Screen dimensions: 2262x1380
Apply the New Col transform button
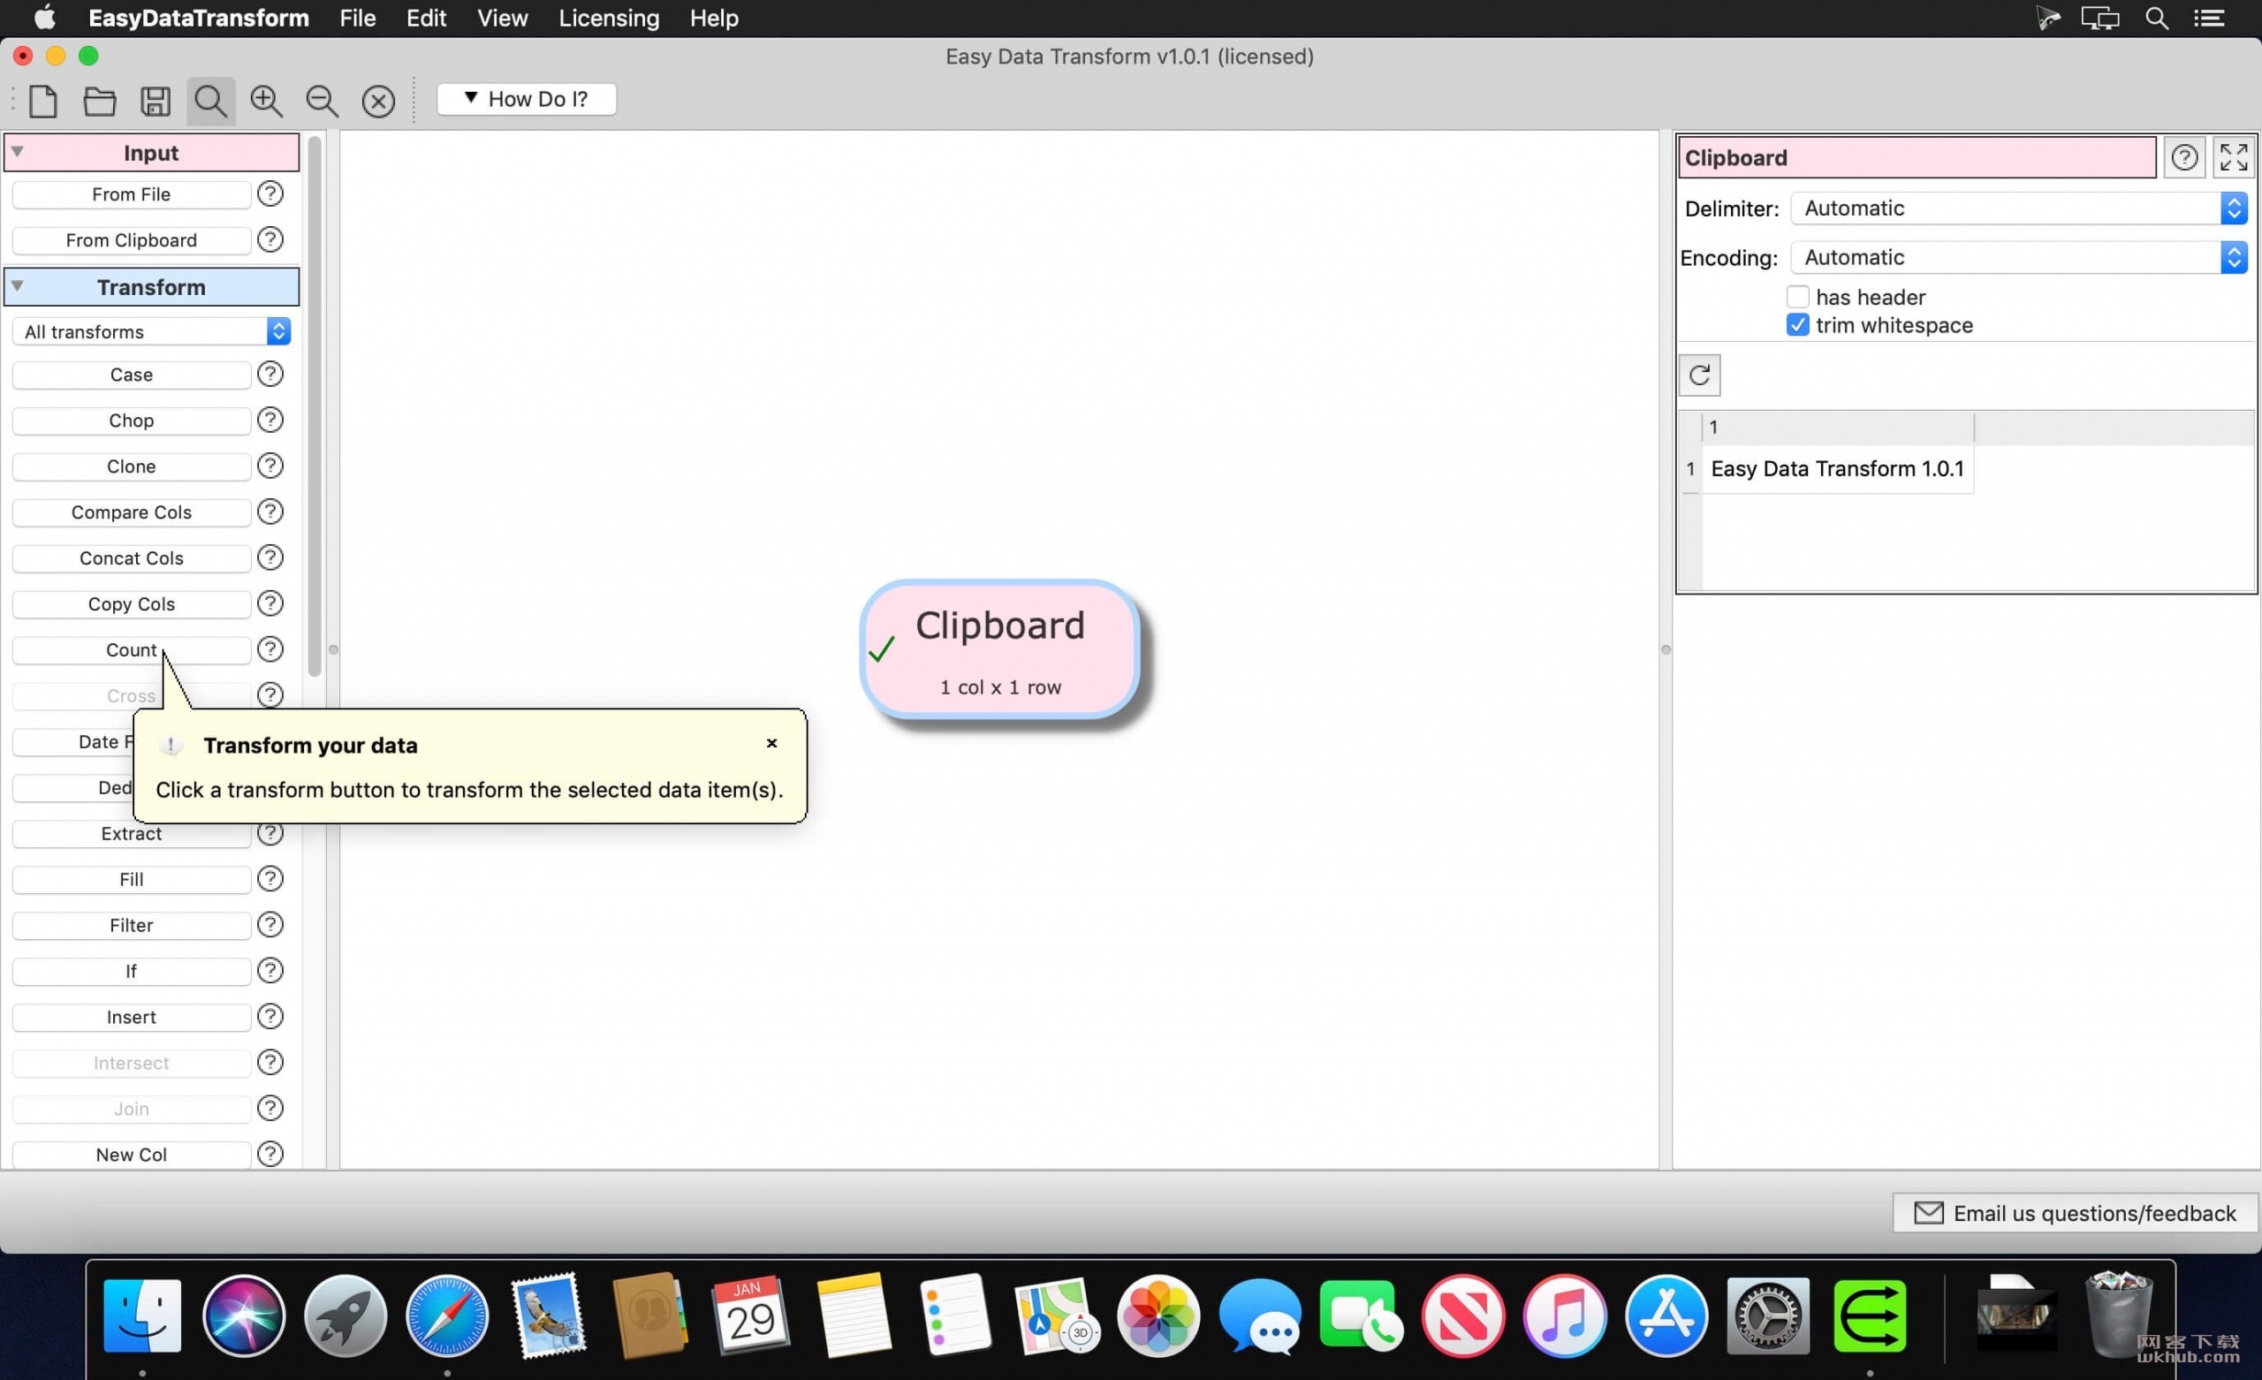[x=132, y=1154]
